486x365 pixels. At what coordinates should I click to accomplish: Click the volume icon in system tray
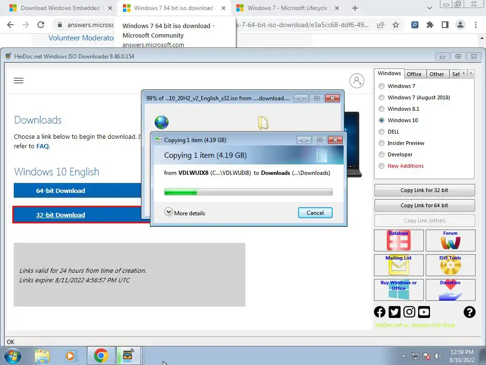click(x=438, y=356)
